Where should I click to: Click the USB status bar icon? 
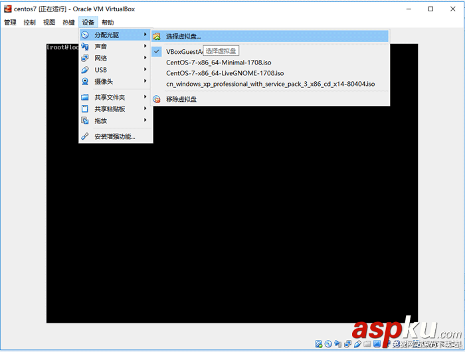tap(357, 344)
